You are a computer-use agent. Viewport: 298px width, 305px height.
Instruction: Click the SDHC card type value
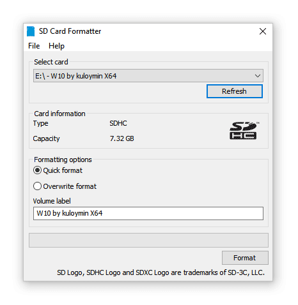[118, 123]
